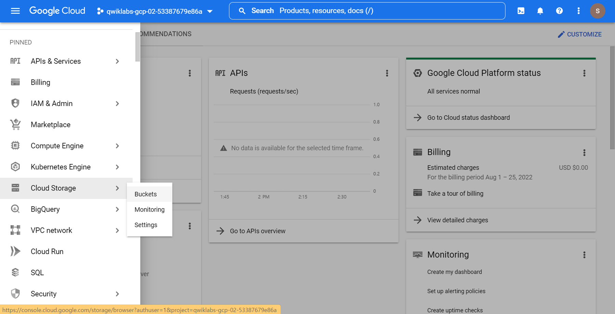The image size is (615, 314).
Task: Open Cloud Shell terminal icon
Action: [521, 11]
